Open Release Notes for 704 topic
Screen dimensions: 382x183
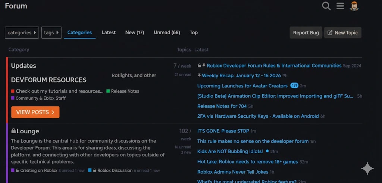click(x=222, y=106)
